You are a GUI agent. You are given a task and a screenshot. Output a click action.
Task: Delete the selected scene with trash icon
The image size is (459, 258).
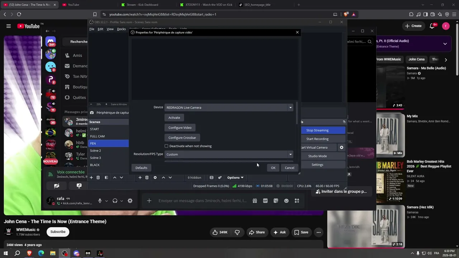98,177
